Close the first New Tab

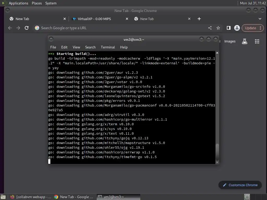coord(65,19)
